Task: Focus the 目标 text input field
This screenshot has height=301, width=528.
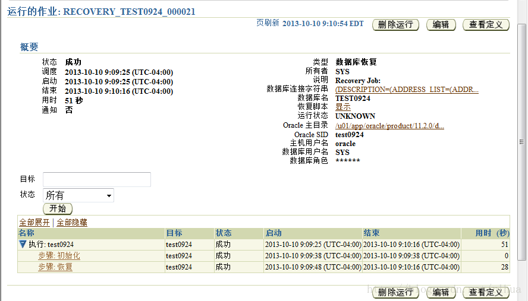Action: pos(97,180)
